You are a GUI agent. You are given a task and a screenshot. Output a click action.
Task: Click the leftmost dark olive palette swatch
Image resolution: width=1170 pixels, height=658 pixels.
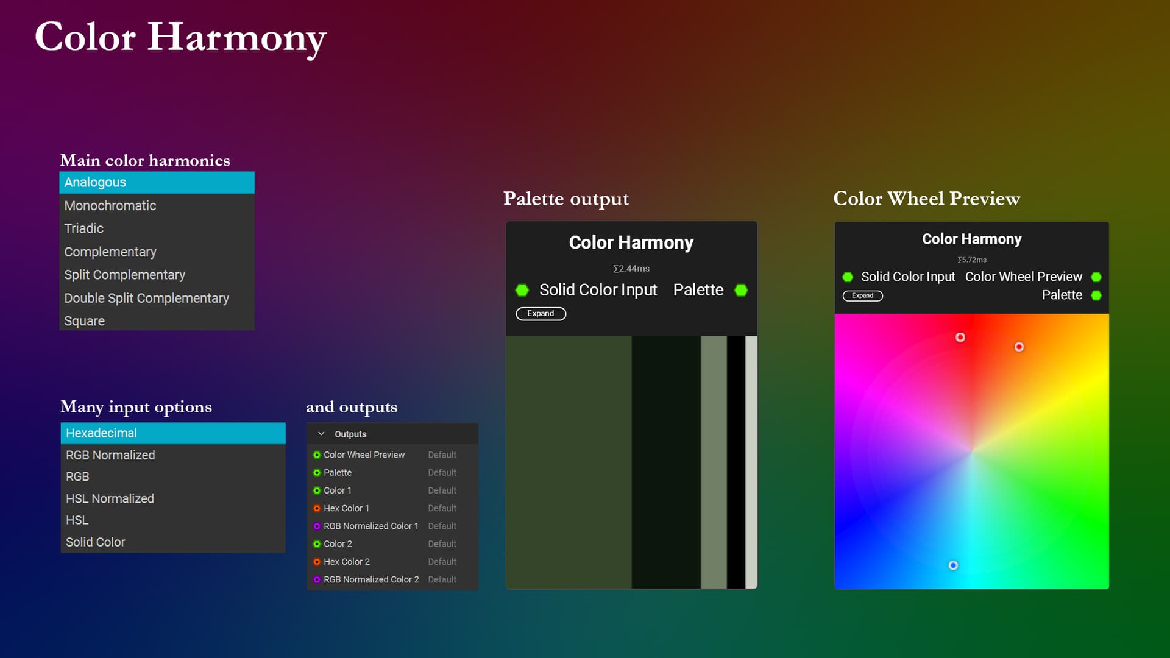(568, 462)
